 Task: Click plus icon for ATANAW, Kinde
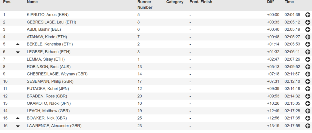click(x=308, y=37)
